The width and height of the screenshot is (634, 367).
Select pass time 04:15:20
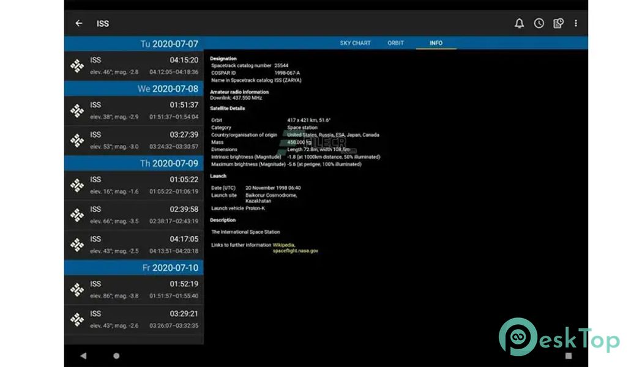pyautogui.click(x=184, y=60)
